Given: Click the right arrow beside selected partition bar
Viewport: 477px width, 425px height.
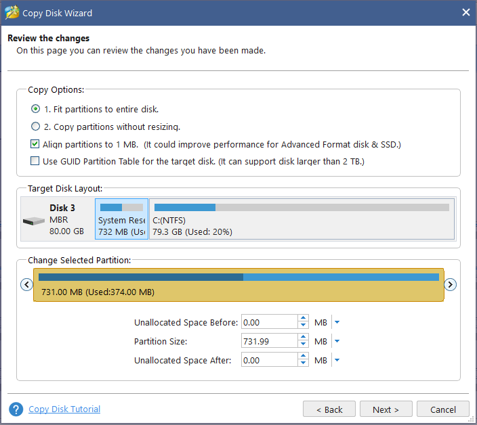Looking at the screenshot, I should [x=450, y=285].
